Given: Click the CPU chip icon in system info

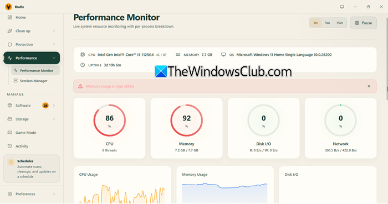Looking at the screenshot, I should (83, 55).
